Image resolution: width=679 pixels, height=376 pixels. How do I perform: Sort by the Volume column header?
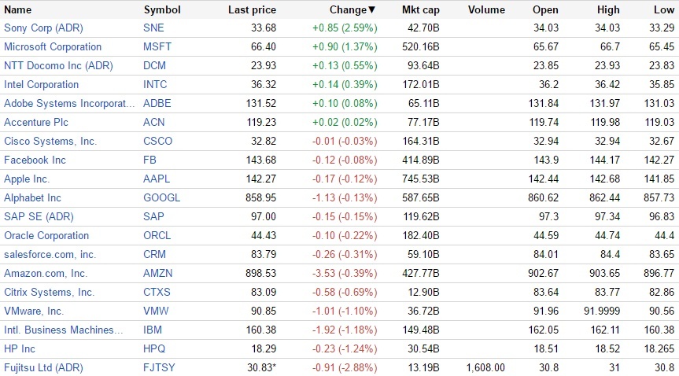point(486,10)
